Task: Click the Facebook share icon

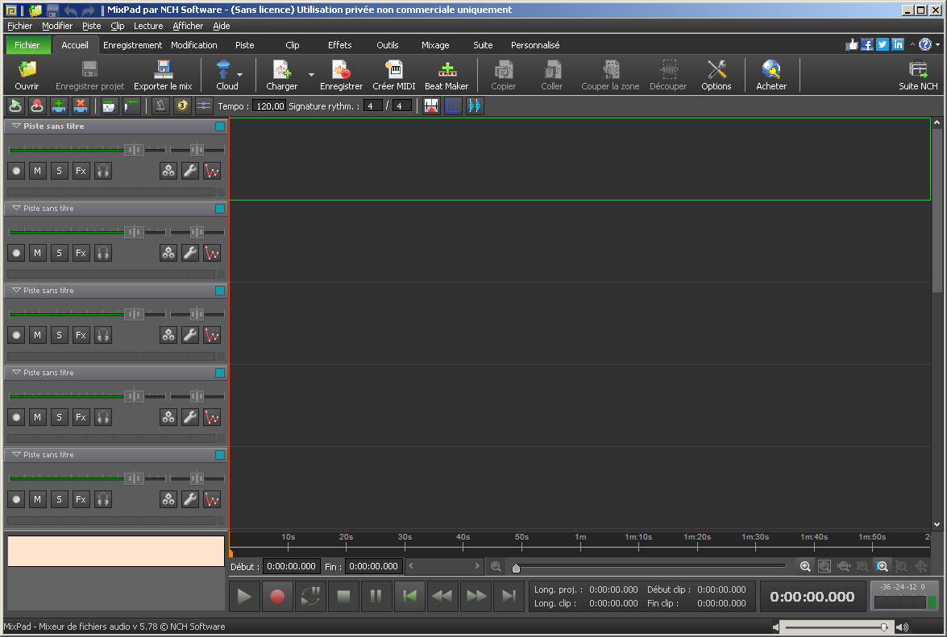Action: (x=866, y=44)
